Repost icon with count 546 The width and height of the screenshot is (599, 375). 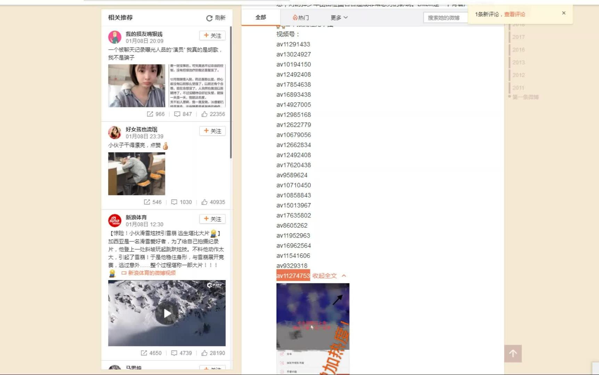click(x=147, y=202)
